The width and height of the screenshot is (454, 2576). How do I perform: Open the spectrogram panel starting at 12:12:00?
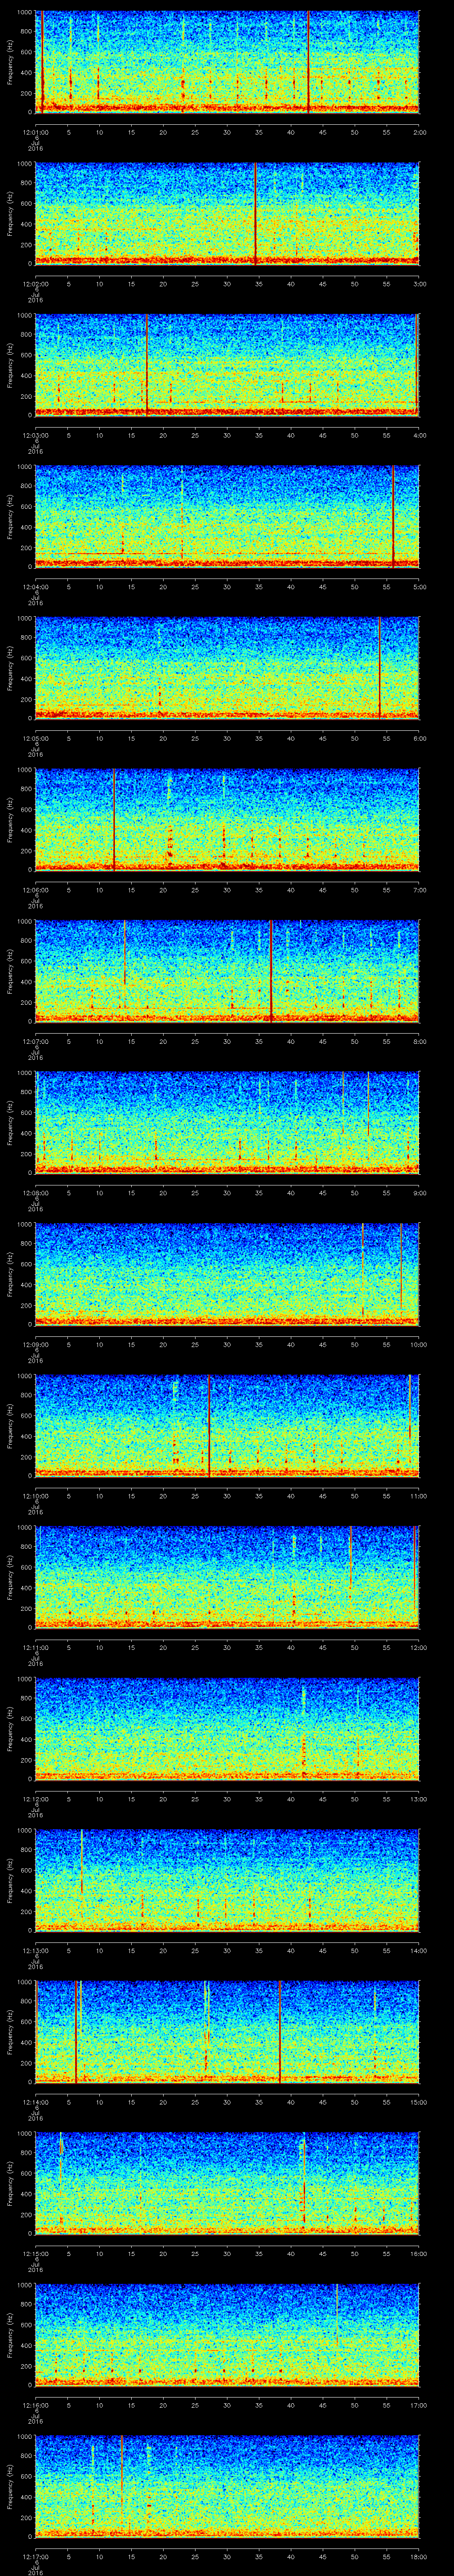click(x=227, y=1729)
